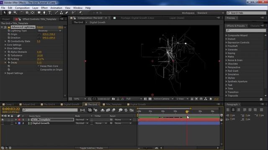Click the work area end handle
Image resolution: width=268 pixels, height=150 pixels.
[191, 108]
